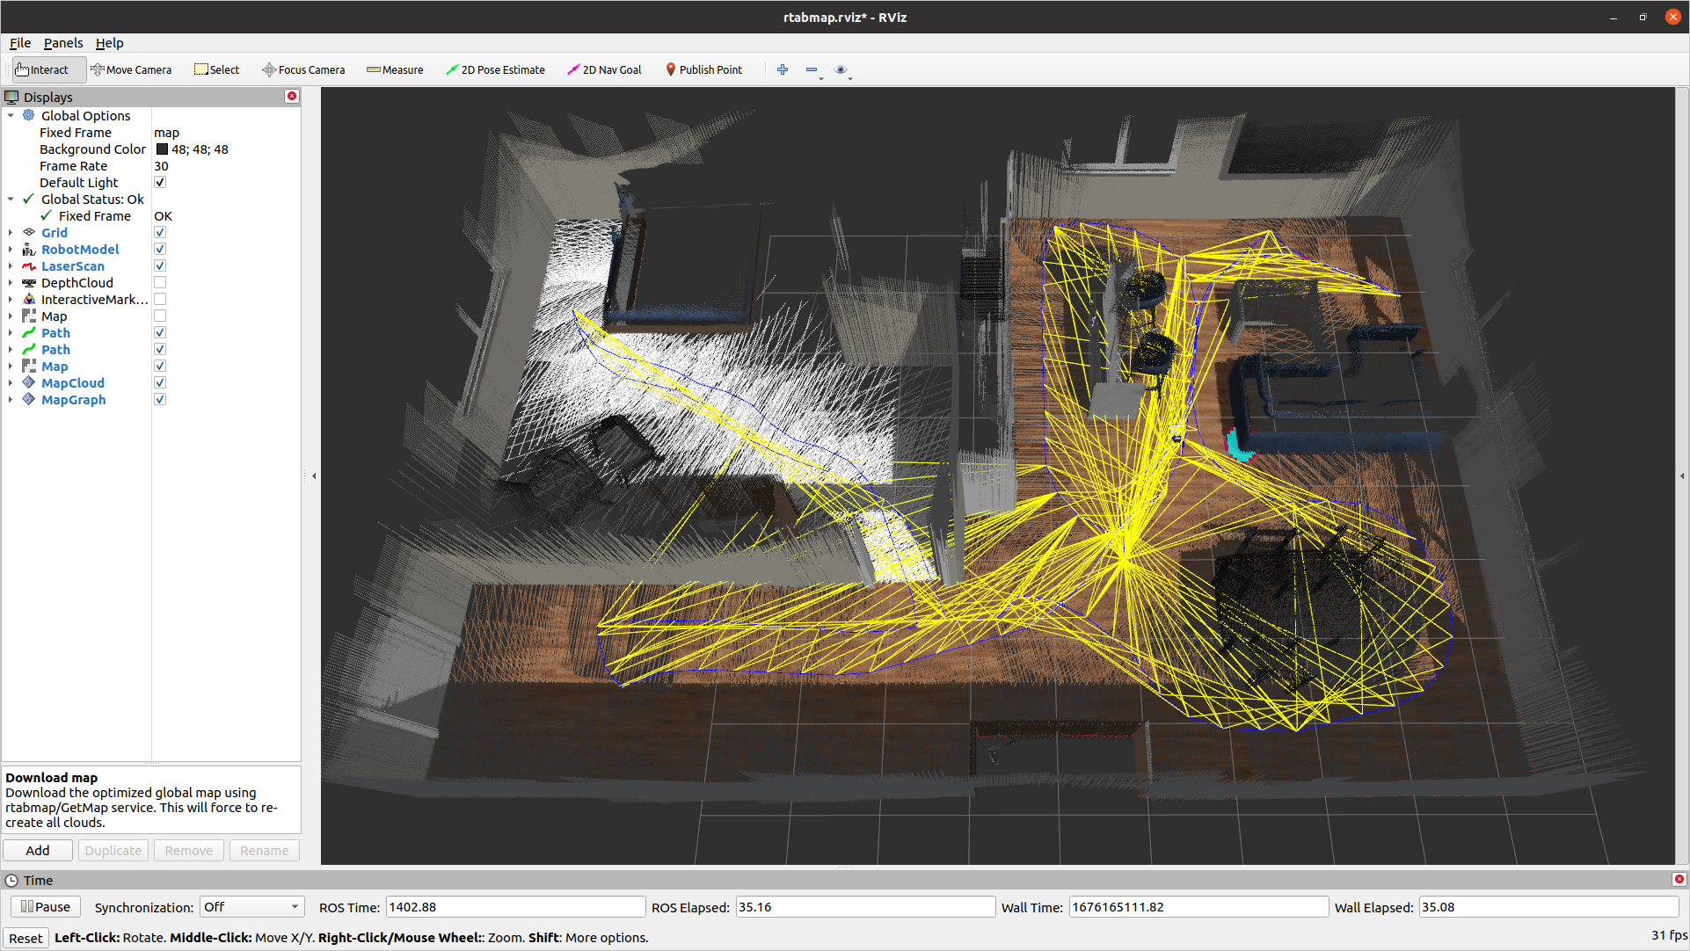Activate the Focus Camera tool
The width and height of the screenshot is (1690, 951).
(303, 69)
